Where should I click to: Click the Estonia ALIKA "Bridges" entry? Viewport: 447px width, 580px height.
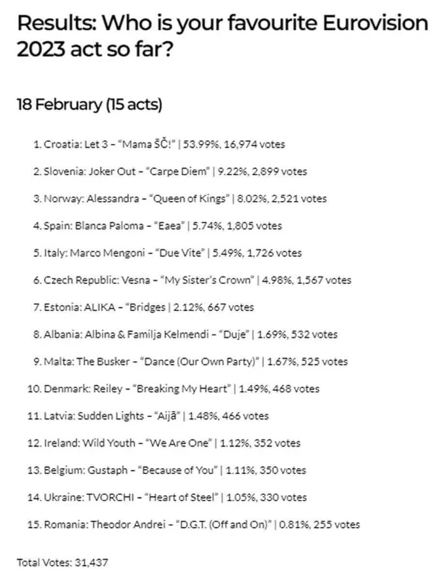(x=144, y=307)
